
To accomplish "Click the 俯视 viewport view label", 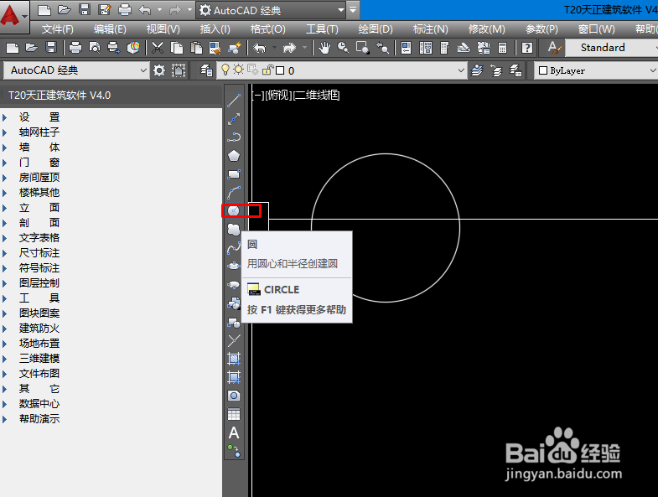I will tap(278, 96).
